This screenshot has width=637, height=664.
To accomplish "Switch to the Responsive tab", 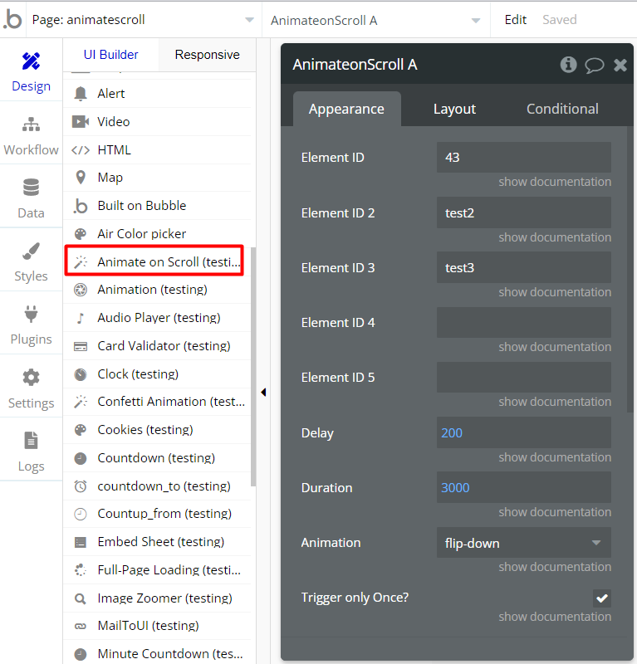I will tap(208, 55).
